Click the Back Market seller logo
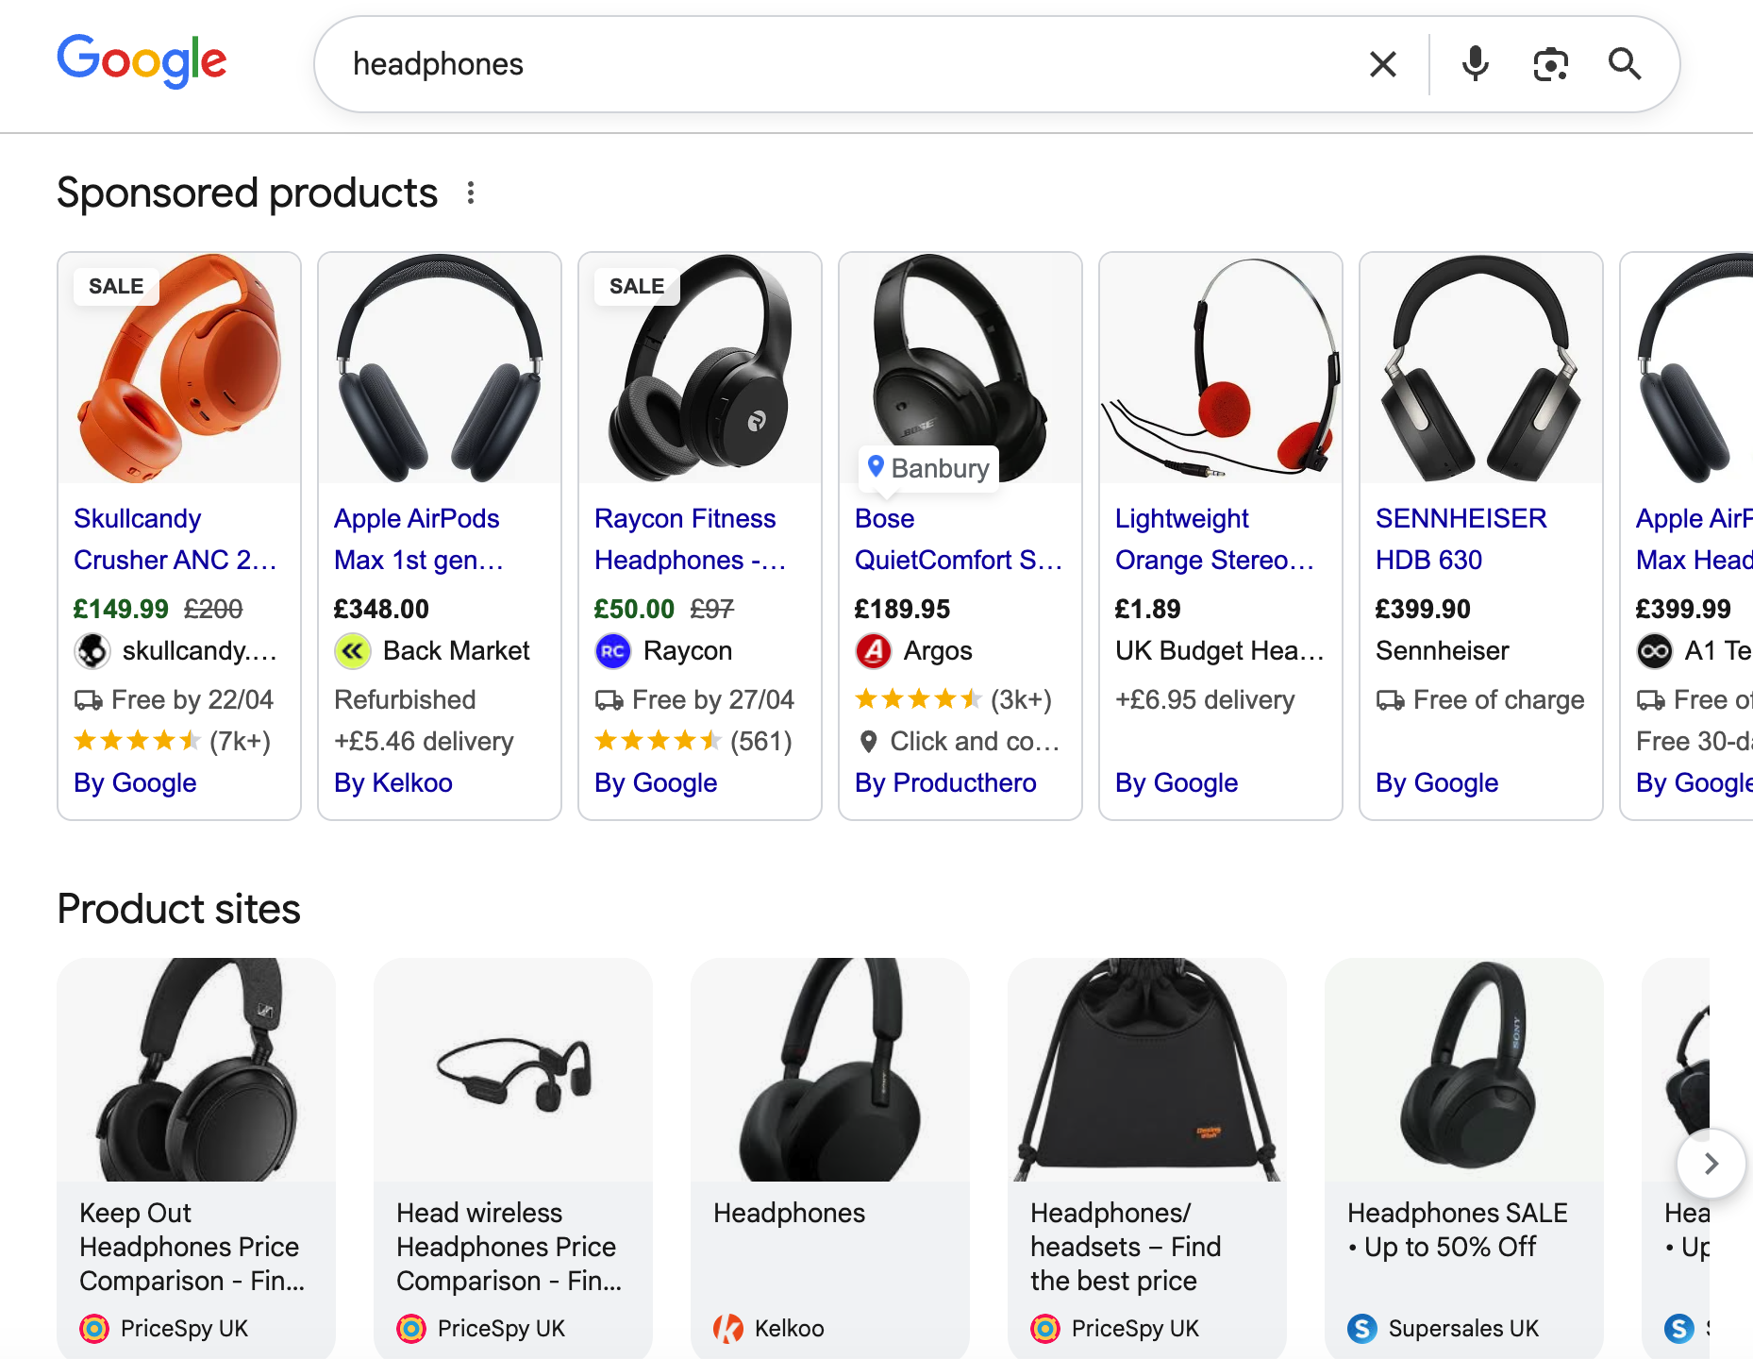The image size is (1753, 1359). (352, 651)
